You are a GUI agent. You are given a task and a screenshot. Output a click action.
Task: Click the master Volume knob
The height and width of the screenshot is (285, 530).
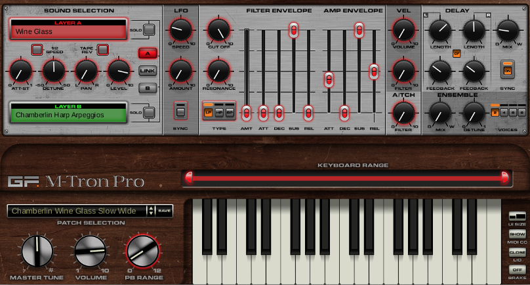(x=91, y=251)
